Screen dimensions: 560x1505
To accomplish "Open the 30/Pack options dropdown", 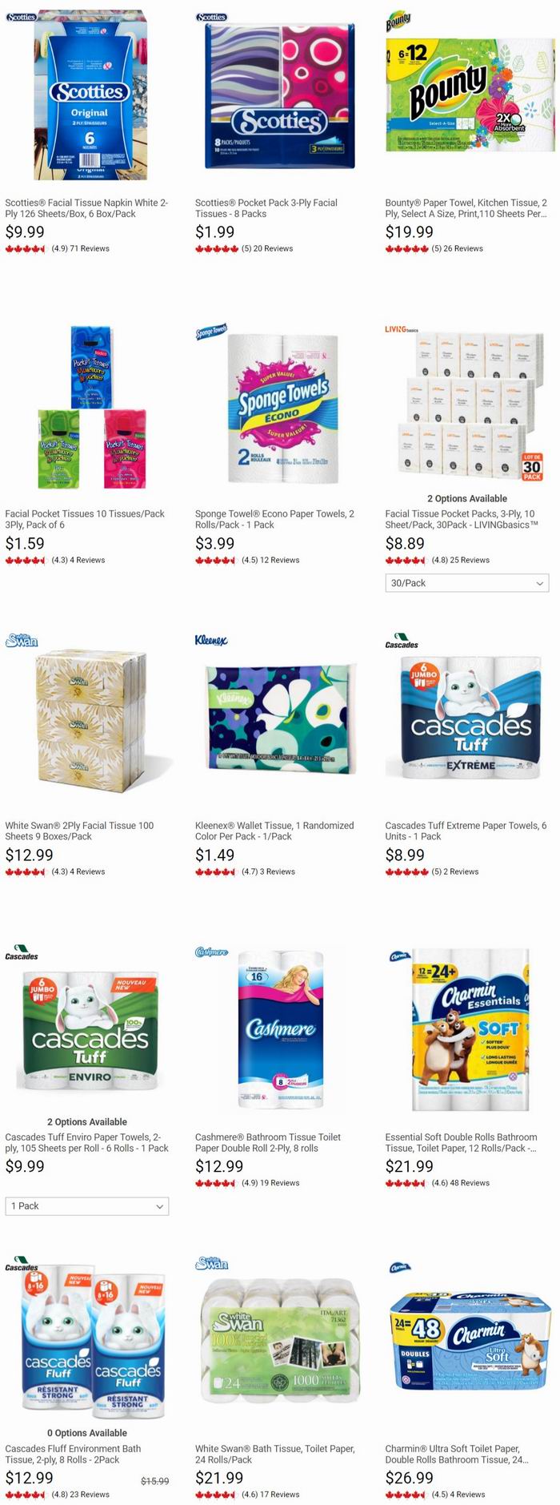I will point(467,583).
